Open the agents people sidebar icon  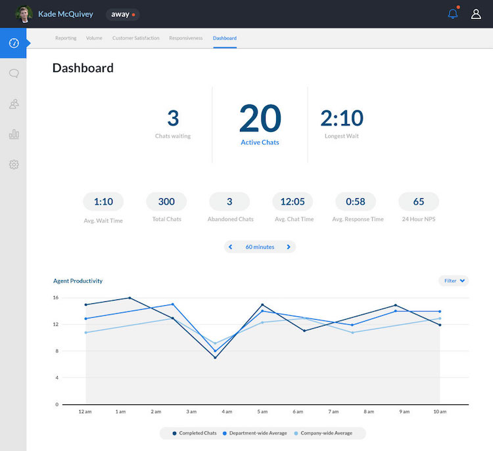(x=14, y=104)
